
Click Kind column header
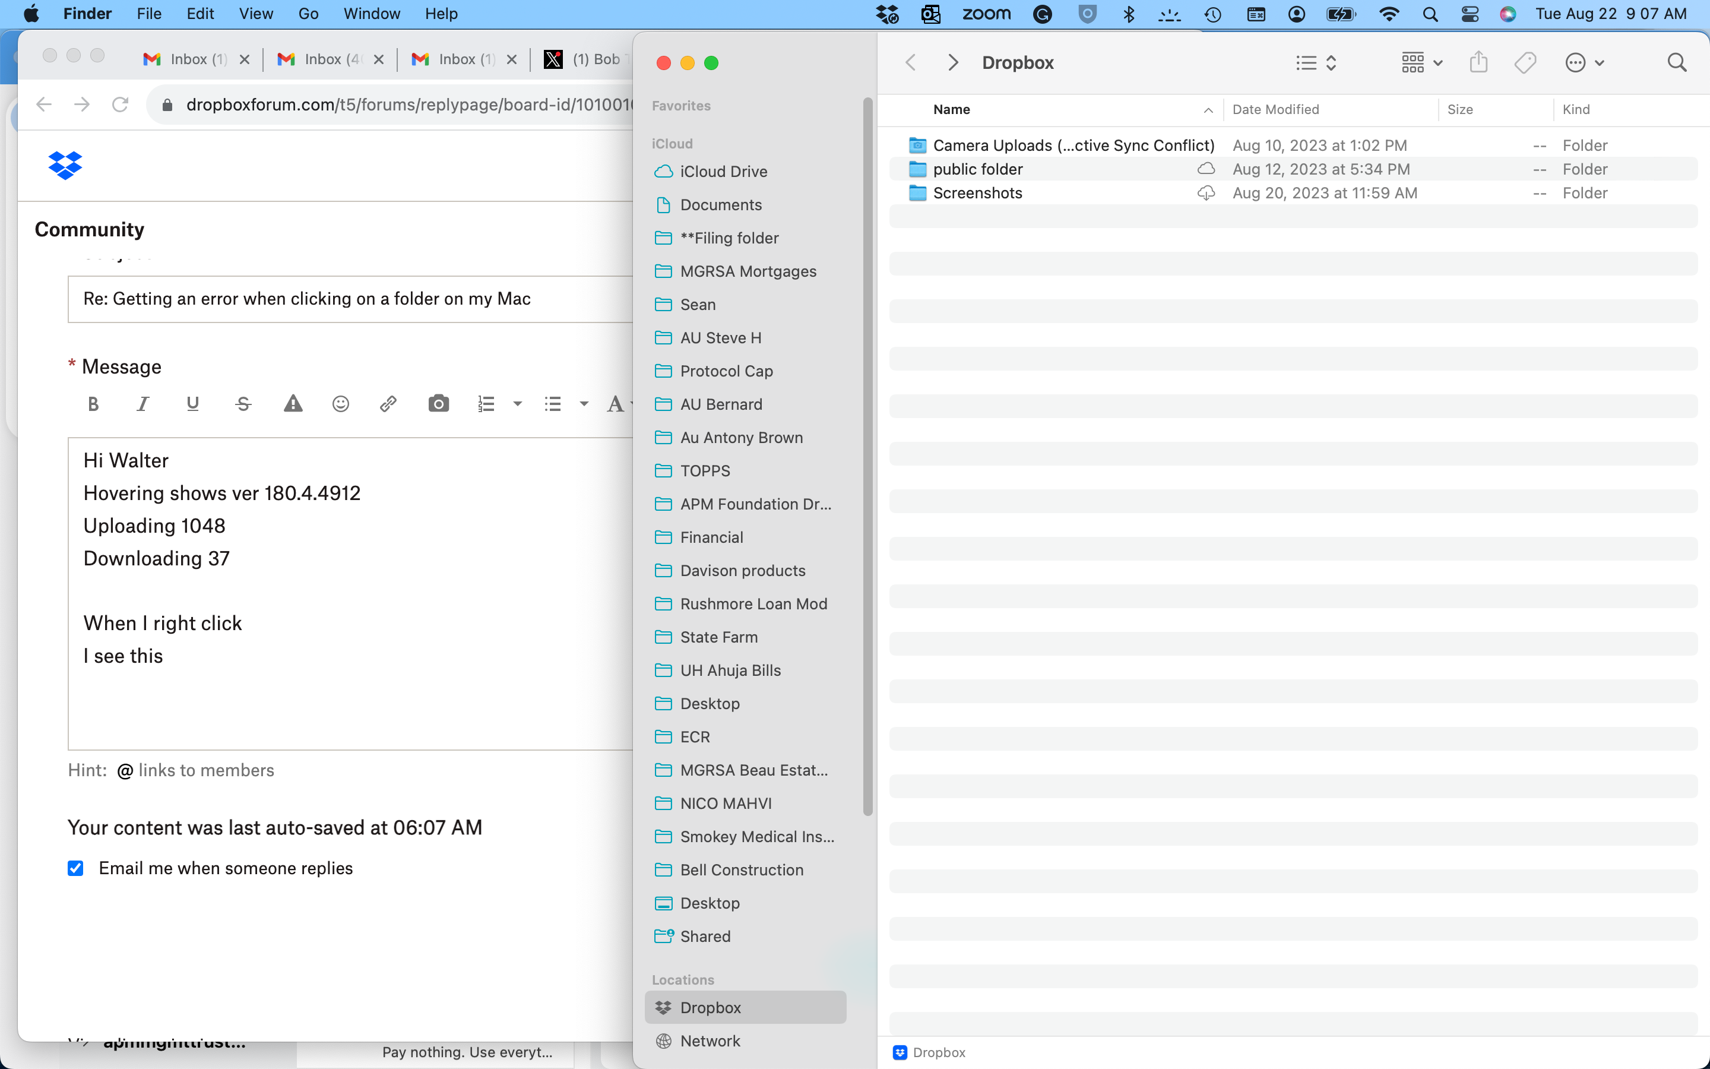(1576, 110)
